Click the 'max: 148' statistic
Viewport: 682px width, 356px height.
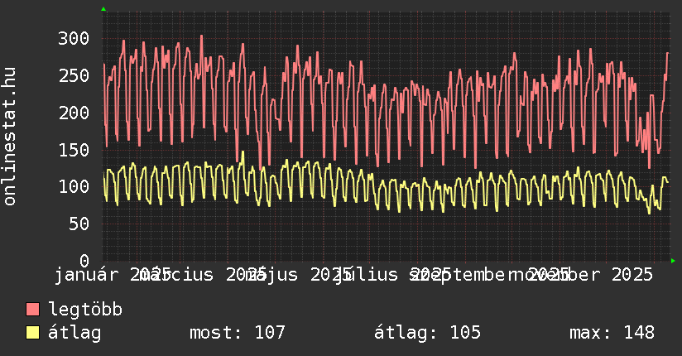[x=612, y=333]
